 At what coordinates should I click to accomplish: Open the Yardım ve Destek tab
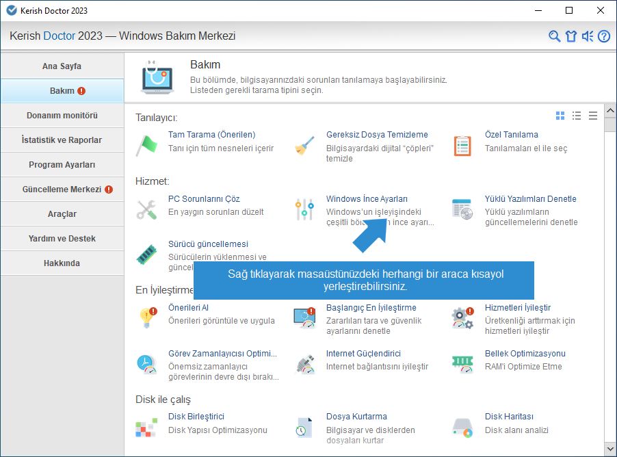(62, 239)
